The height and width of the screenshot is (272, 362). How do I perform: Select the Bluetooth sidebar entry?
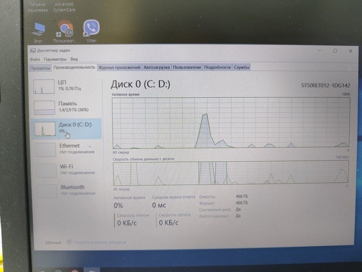[67, 190]
